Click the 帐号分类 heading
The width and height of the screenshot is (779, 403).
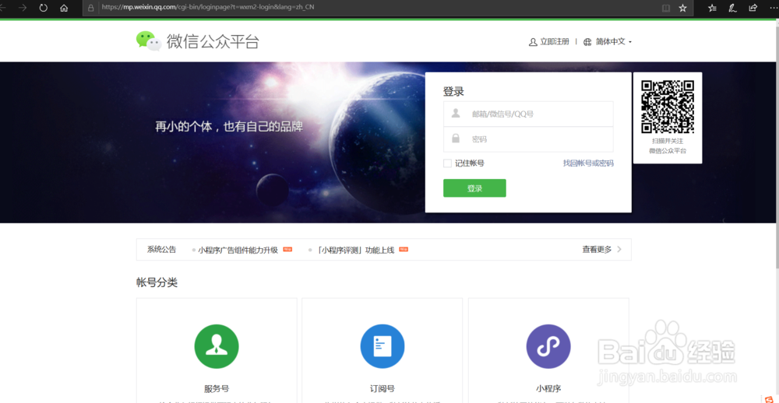click(x=157, y=283)
